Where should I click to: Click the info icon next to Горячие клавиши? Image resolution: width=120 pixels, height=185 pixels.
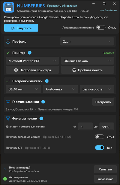tap(43, 102)
